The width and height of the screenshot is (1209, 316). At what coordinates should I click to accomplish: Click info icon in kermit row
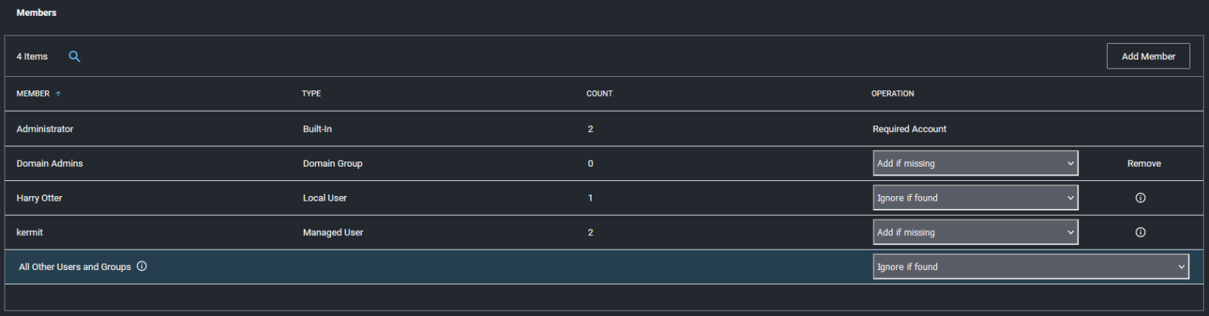click(1140, 232)
